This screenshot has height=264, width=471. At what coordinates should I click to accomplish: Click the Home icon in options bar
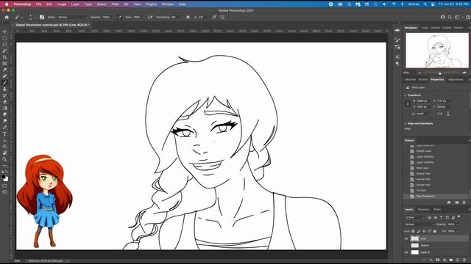7,17
